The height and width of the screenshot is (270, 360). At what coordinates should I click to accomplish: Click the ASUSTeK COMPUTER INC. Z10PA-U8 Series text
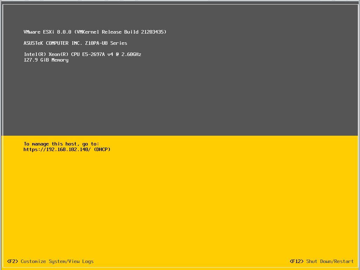click(75, 43)
